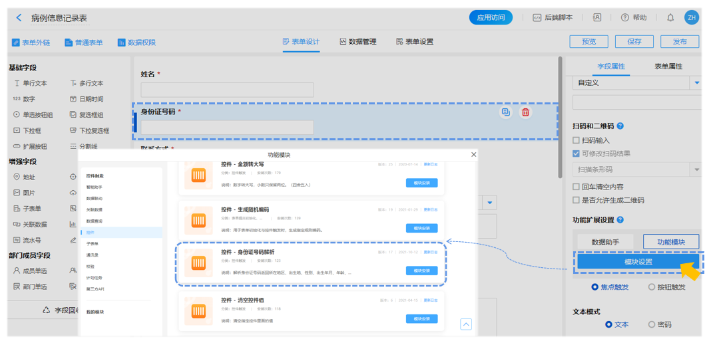Select the 按钮触发 radio option

click(x=652, y=287)
